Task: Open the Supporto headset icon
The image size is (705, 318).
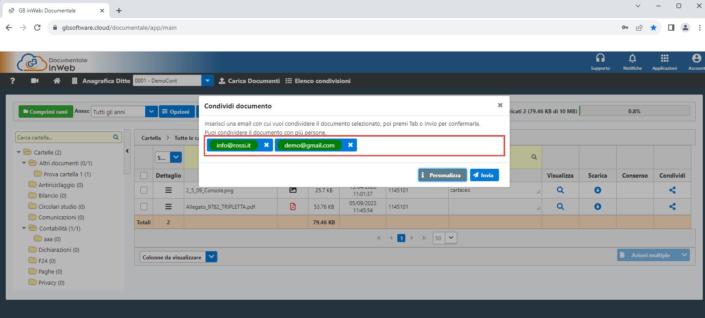Action: [600, 58]
